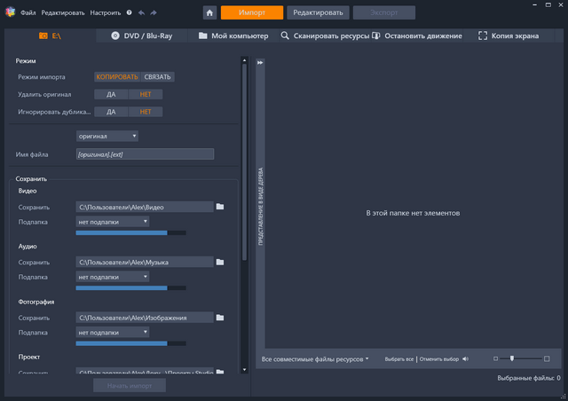This screenshot has width=568, height=401.
Task: Open the Видео subfolder dropdown
Action: (113, 222)
